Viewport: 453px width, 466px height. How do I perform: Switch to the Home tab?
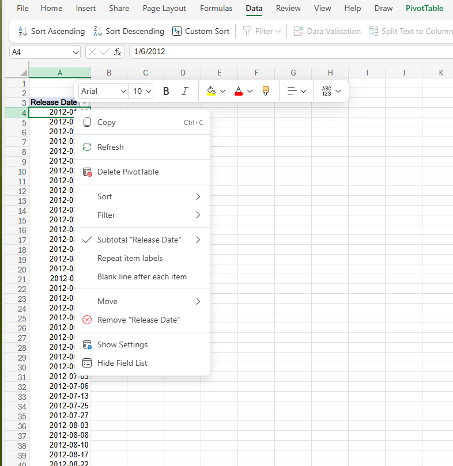(x=51, y=8)
